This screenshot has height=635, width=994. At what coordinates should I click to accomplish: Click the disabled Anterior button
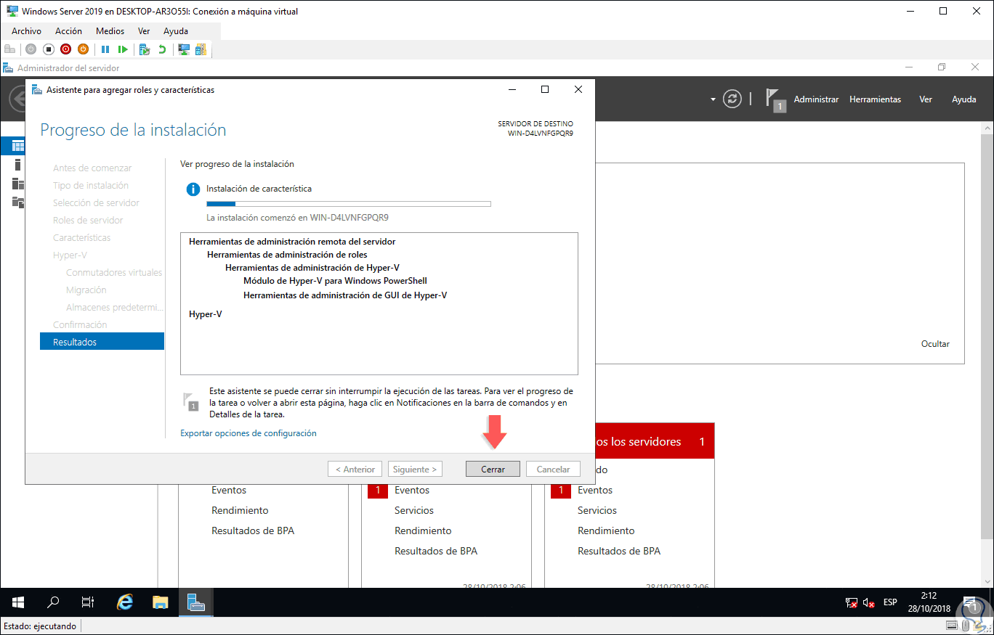click(x=355, y=469)
